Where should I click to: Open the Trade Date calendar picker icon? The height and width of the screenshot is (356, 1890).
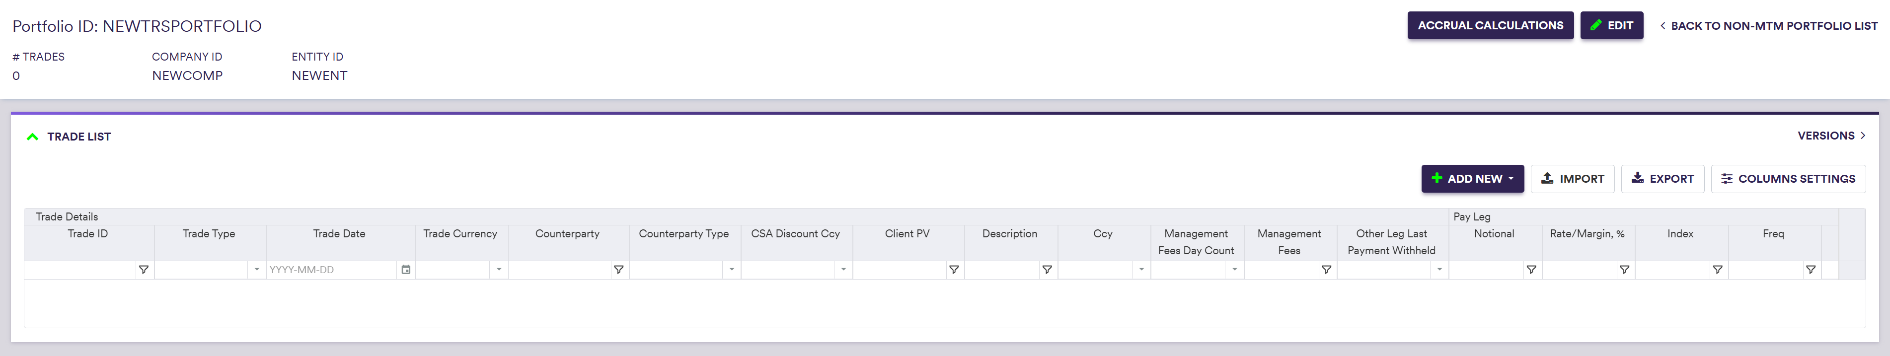click(406, 270)
